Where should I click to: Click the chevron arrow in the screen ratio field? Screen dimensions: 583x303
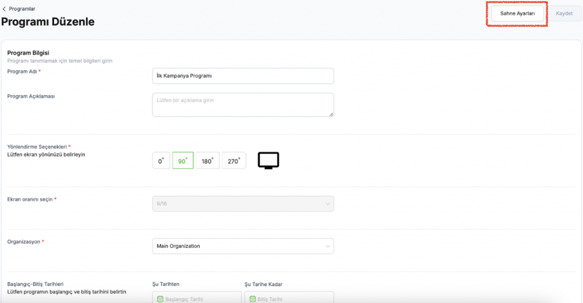pyautogui.click(x=327, y=204)
